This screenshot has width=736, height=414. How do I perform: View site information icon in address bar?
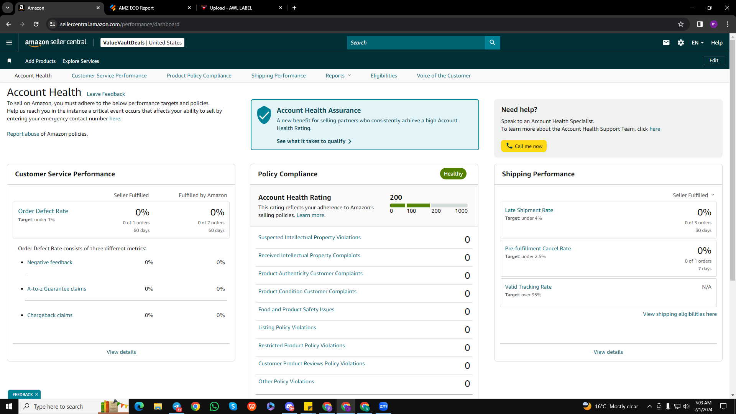[x=53, y=24]
